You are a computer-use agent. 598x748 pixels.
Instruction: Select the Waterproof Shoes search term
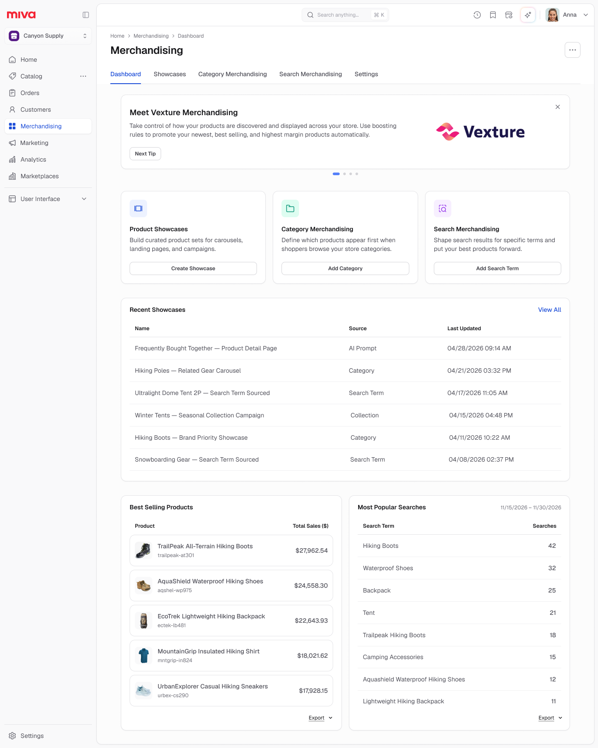(x=459, y=568)
